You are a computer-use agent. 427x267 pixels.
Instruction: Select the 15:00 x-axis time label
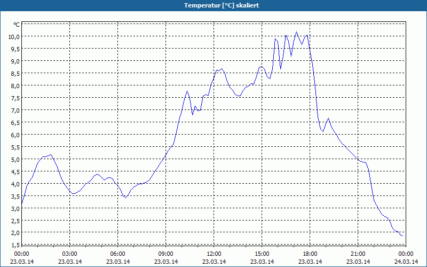point(262,254)
